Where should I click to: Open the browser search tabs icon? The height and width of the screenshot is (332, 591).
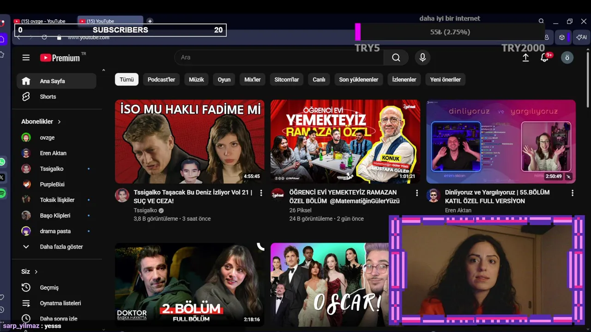[541, 21]
